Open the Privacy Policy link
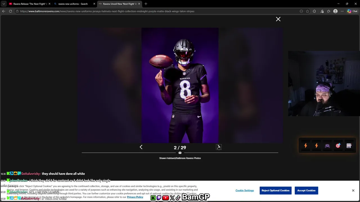The width and height of the screenshot is (360, 202). coord(135,197)
